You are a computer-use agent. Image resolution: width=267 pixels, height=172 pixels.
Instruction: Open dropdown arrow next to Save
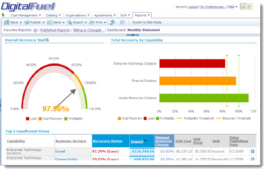click(x=21, y=22)
